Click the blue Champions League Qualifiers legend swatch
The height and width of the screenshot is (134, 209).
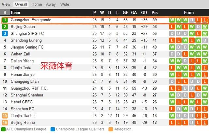click(53, 129)
